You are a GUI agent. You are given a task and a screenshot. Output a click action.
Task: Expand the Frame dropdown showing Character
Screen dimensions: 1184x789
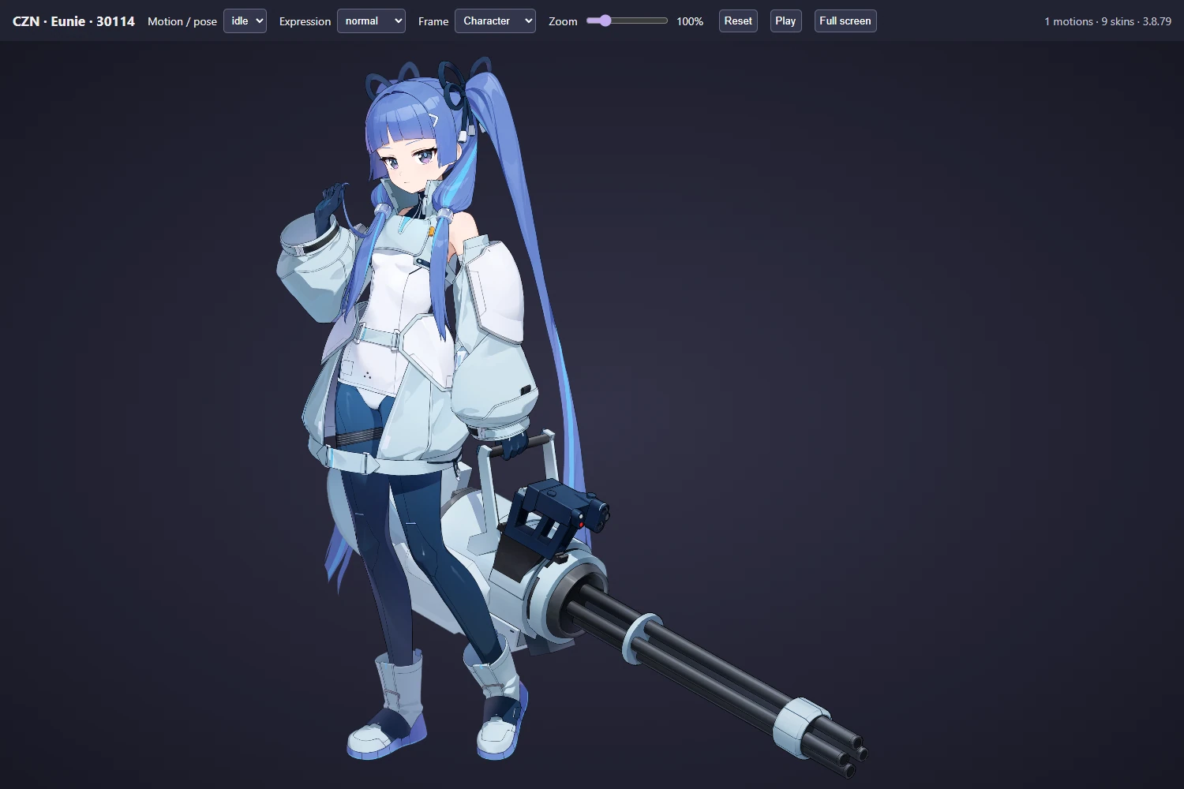coord(495,21)
